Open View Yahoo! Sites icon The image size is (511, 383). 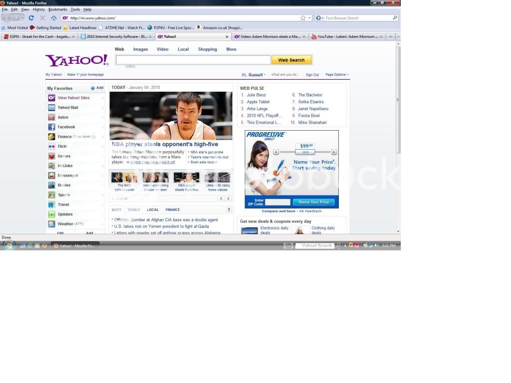tap(51, 98)
